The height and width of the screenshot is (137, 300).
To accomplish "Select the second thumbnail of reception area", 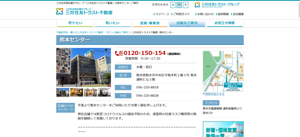I will [76, 92].
